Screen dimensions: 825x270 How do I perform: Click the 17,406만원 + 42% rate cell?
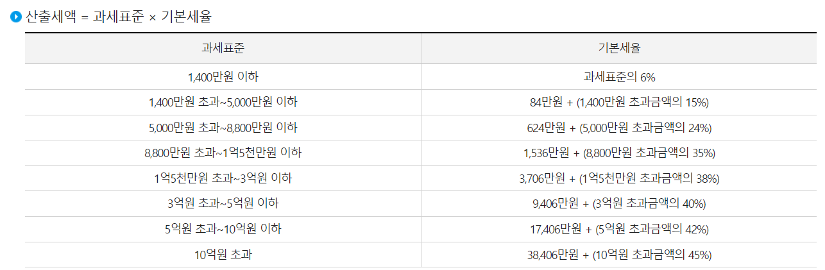(x=619, y=229)
